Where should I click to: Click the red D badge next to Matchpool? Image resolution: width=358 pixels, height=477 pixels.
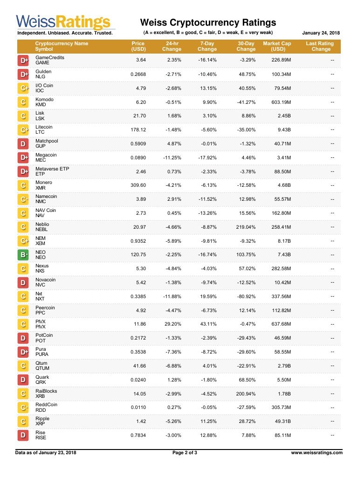[23, 144]
